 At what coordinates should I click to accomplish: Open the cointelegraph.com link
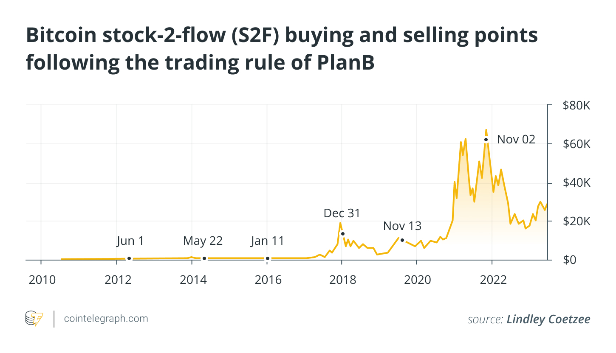[x=106, y=319]
